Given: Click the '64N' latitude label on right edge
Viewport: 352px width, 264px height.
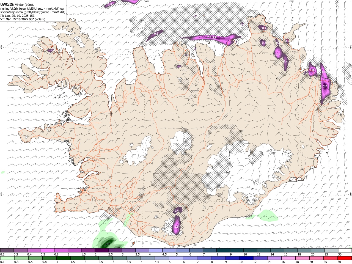Looking at the screenshot, I should tap(351, 194).
